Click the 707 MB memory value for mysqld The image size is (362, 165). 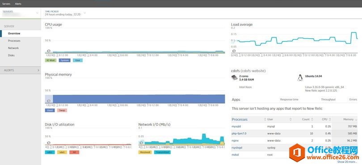[x=352, y=126]
